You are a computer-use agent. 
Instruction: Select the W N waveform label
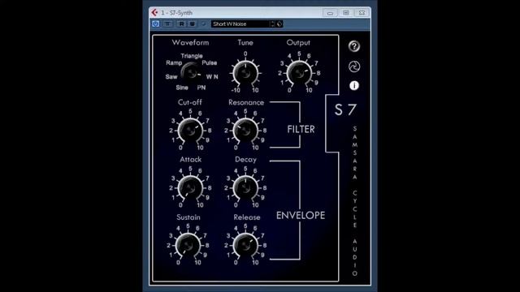[x=212, y=77]
